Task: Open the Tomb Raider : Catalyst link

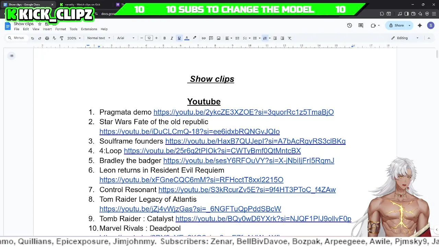Action: [x=263, y=219]
